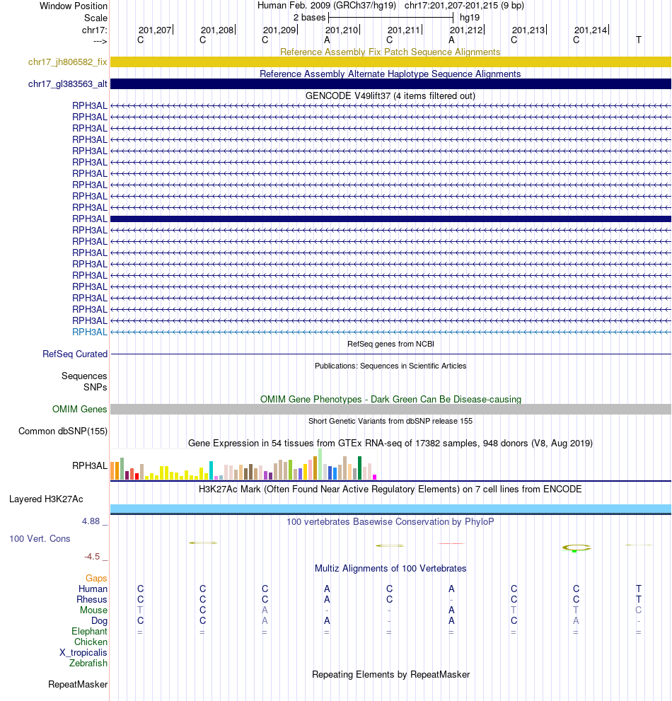Click the RepeatMasker track label
The image size is (672, 701).
tap(78, 685)
